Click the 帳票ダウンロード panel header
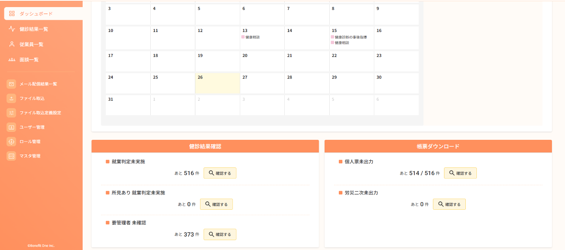This screenshot has height=250, width=565. point(438,146)
